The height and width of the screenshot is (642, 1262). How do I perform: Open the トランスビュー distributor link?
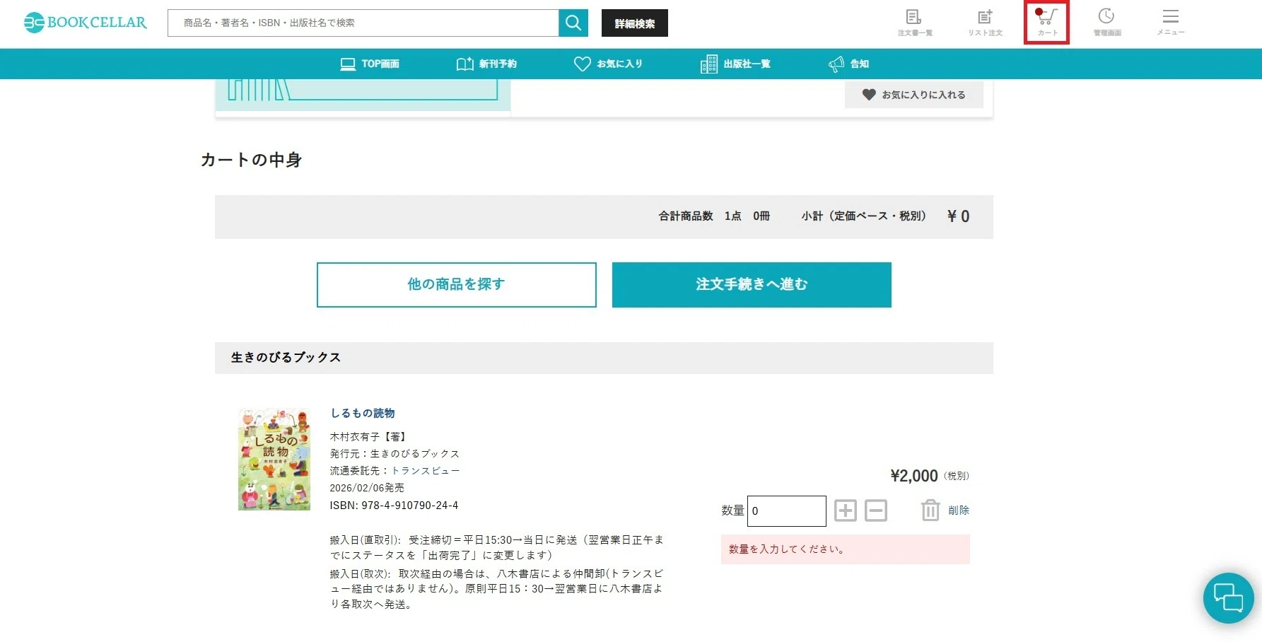[x=426, y=470]
